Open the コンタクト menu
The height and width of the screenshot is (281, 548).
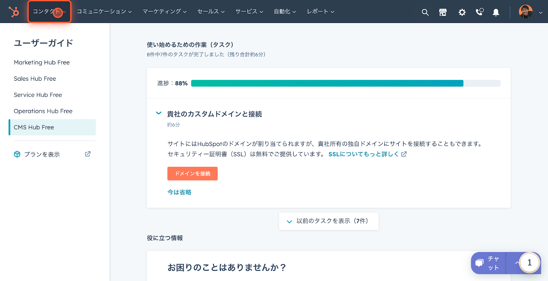pyautogui.click(x=49, y=12)
